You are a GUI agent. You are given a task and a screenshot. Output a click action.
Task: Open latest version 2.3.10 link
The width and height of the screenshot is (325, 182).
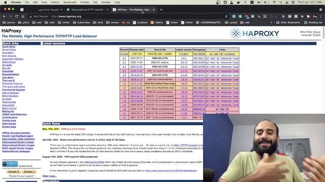pyautogui.click(x=184, y=62)
